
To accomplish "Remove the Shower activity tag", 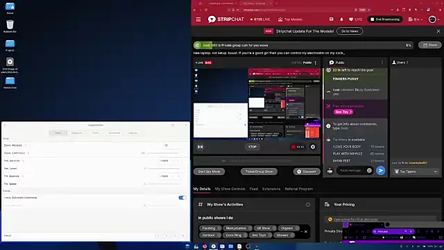I will 292,235.
